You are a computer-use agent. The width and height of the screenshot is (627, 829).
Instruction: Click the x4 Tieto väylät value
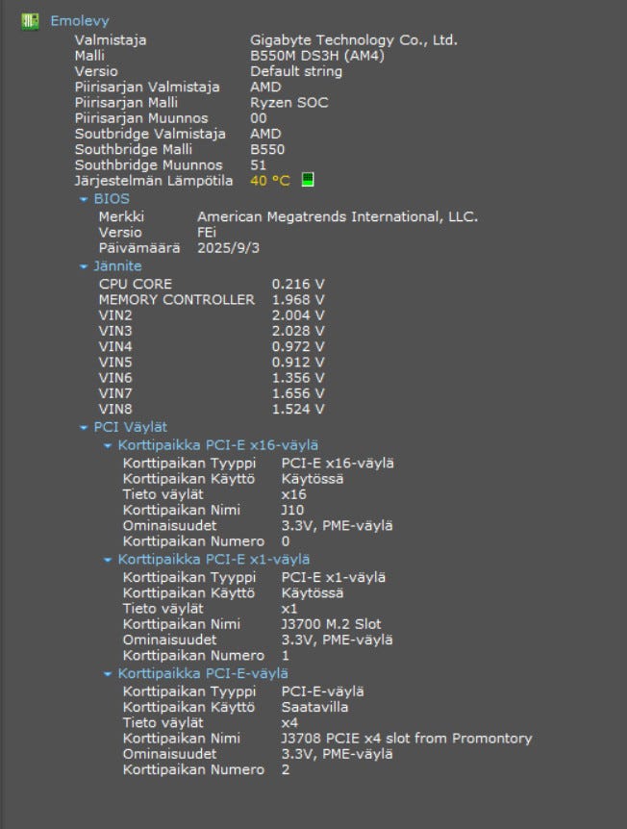point(289,723)
